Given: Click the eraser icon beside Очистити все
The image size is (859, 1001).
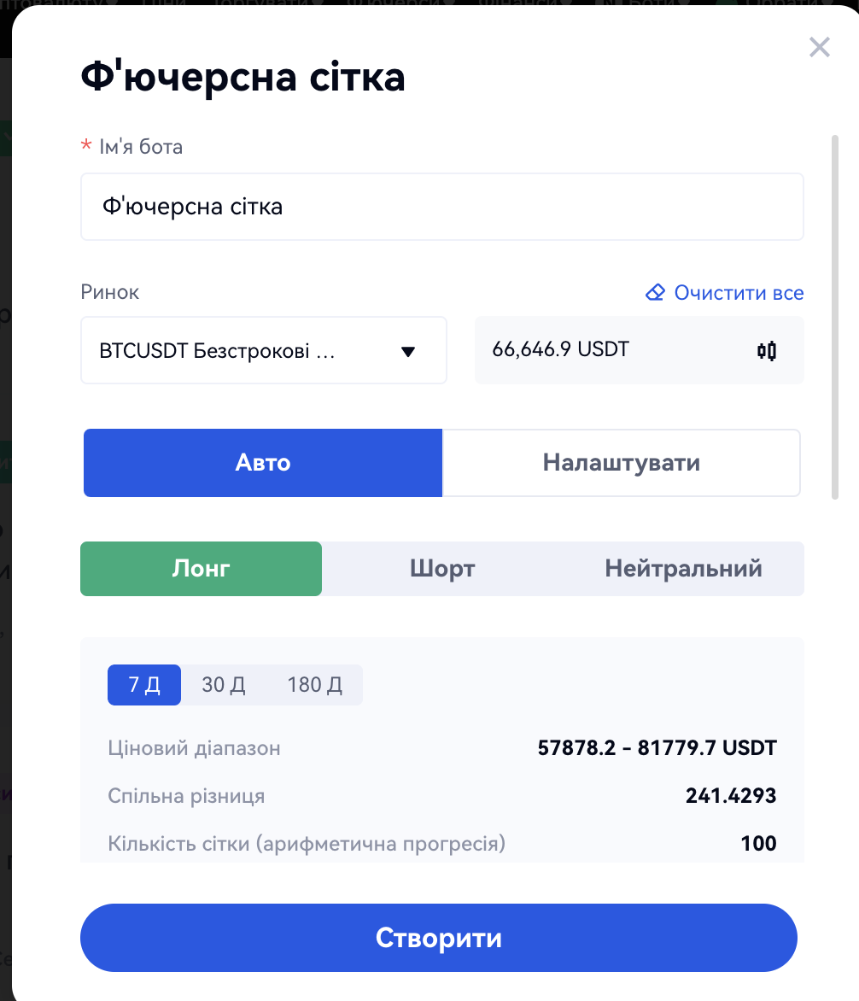Looking at the screenshot, I should pyautogui.click(x=655, y=293).
